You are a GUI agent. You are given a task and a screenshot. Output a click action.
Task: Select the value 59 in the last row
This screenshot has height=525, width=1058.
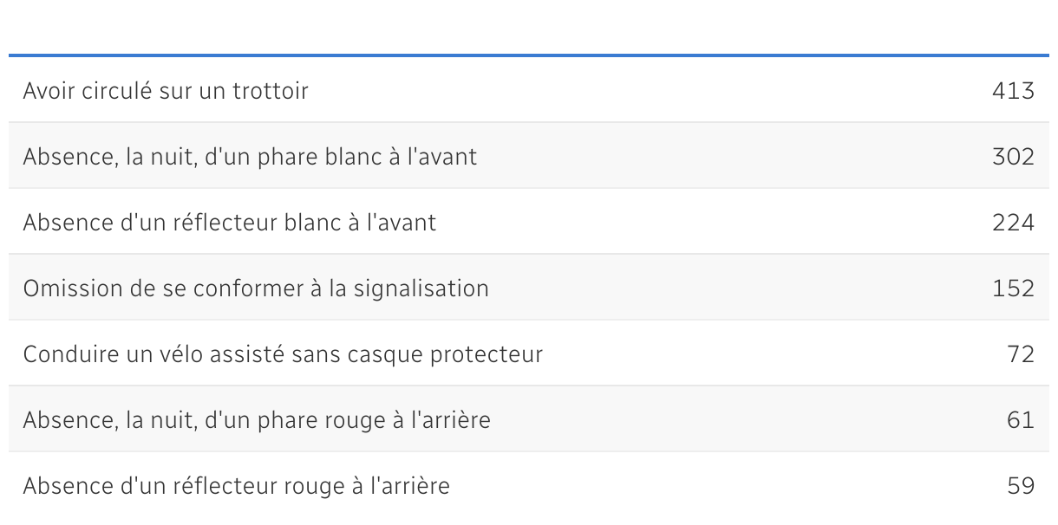(1021, 486)
